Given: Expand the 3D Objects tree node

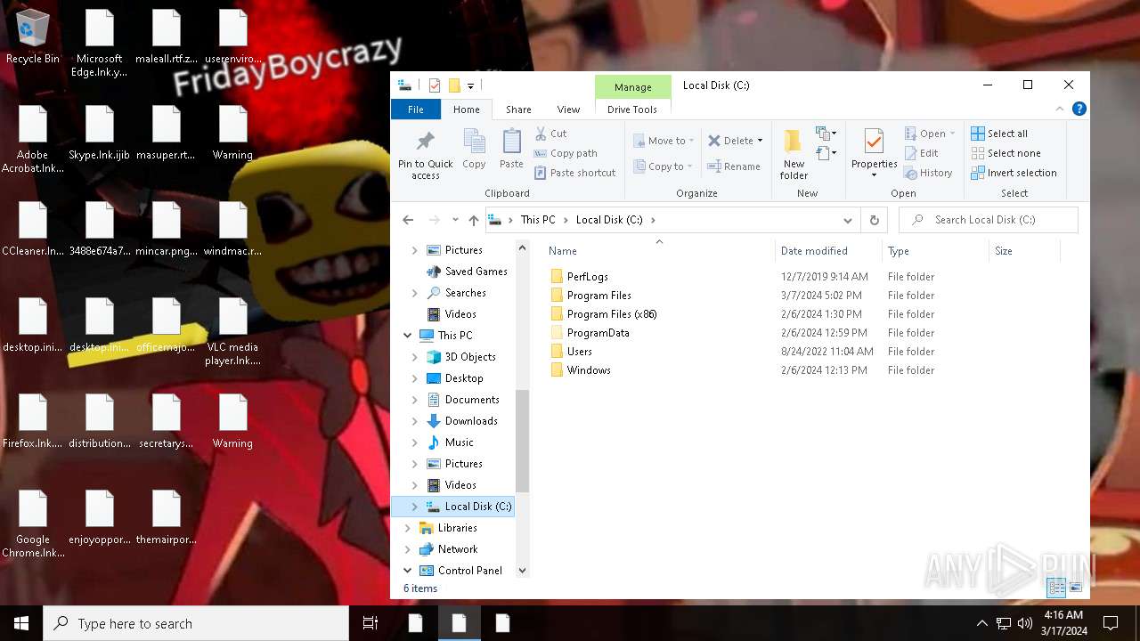Looking at the screenshot, I should [x=414, y=357].
